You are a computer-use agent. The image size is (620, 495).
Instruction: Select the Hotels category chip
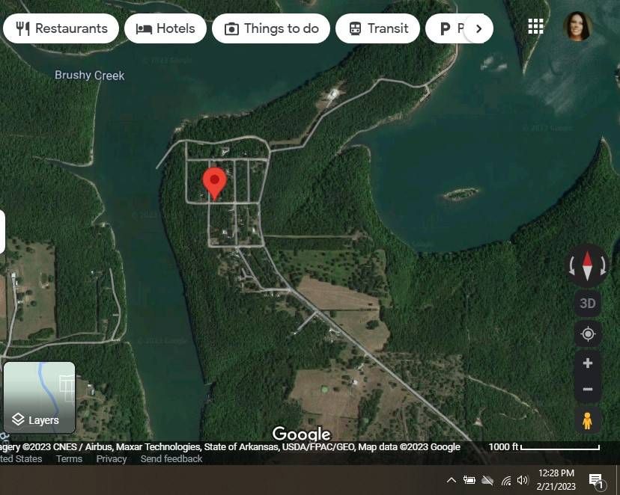[165, 28]
